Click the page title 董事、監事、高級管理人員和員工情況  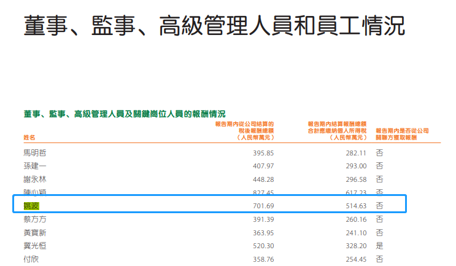click(x=214, y=26)
